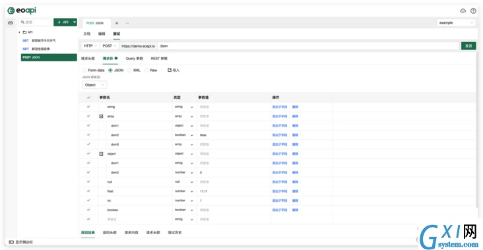Screen dimensions: 483x250
Task: Select POST JSON in the API tree
Action: pos(49,57)
